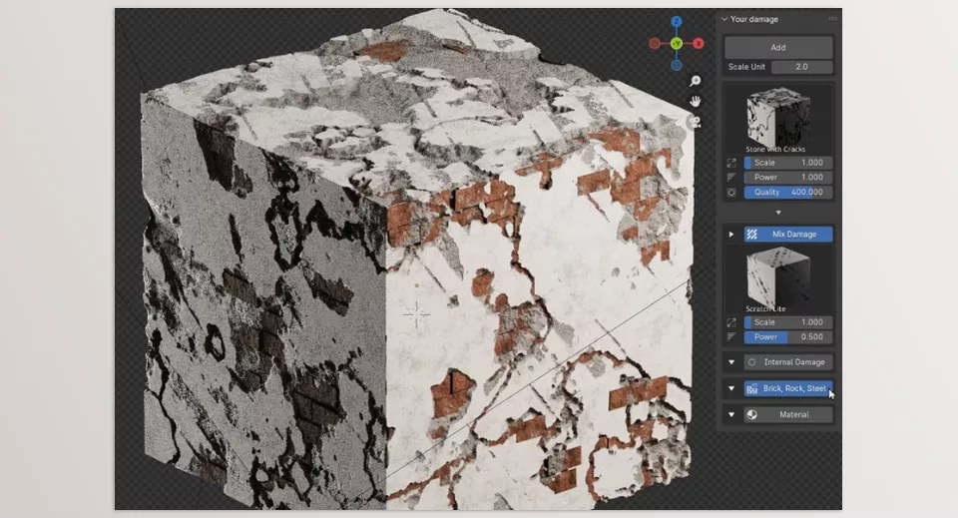Click the scale icon beside Stone with Cracks Scale
958x518 pixels.
(731, 163)
